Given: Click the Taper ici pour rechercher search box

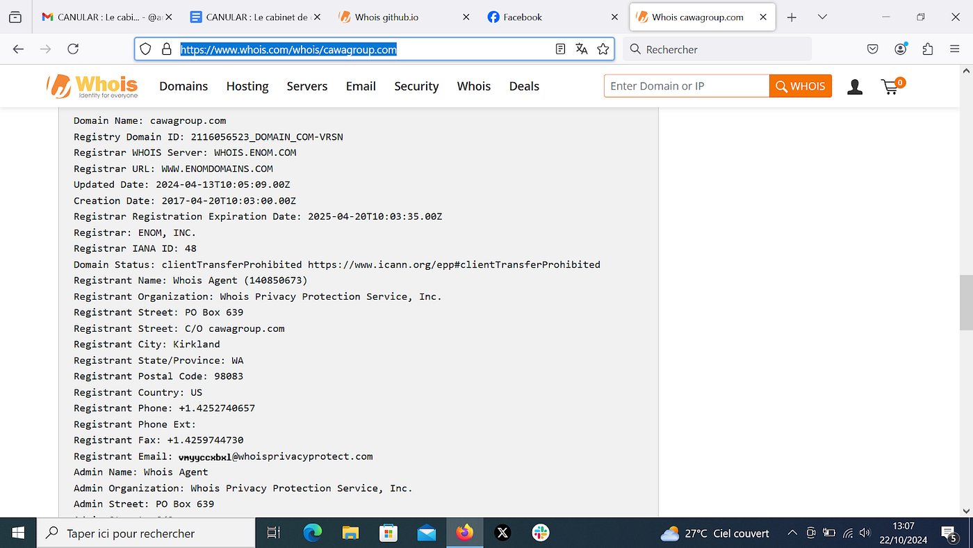Looking at the screenshot, I should 146,533.
